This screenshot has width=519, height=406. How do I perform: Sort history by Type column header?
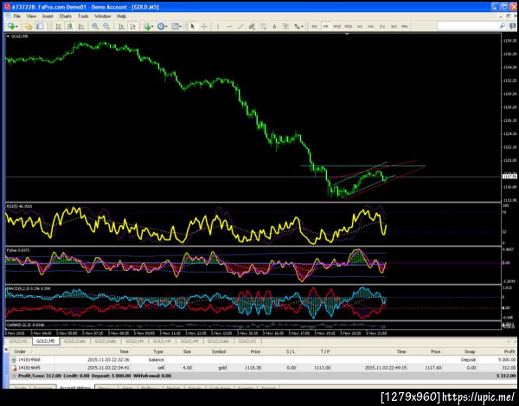point(158,351)
